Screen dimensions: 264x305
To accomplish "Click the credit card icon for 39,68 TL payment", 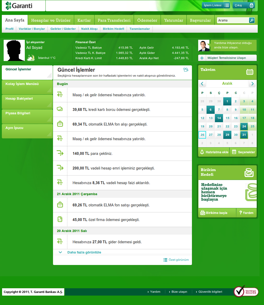I will 60,109.
